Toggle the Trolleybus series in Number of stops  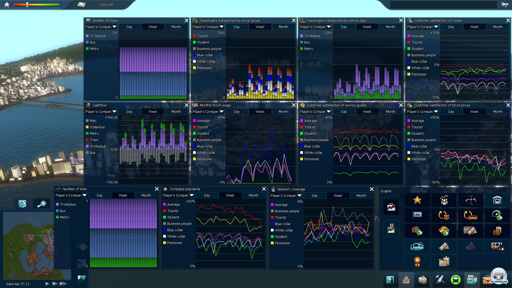(x=98, y=36)
